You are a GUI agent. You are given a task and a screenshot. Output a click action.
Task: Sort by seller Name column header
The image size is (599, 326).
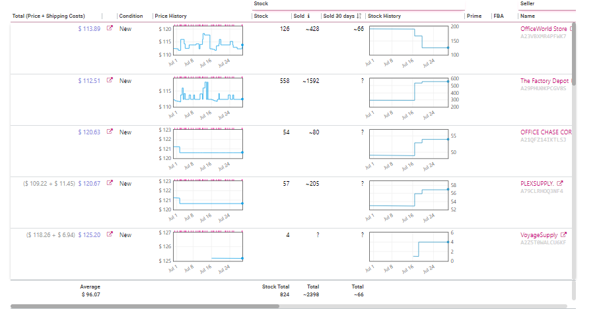pos(528,16)
